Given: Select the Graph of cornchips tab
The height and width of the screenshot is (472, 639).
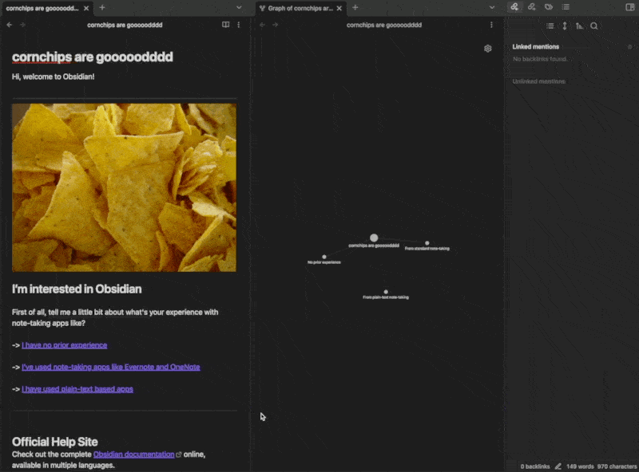Looking at the screenshot, I should 300,8.
